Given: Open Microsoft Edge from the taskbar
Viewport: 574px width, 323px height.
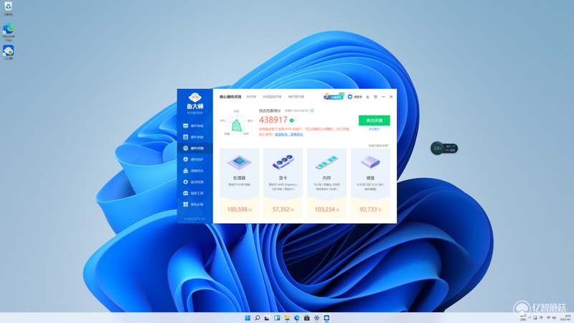Looking at the screenshot, I should tap(297, 318).
